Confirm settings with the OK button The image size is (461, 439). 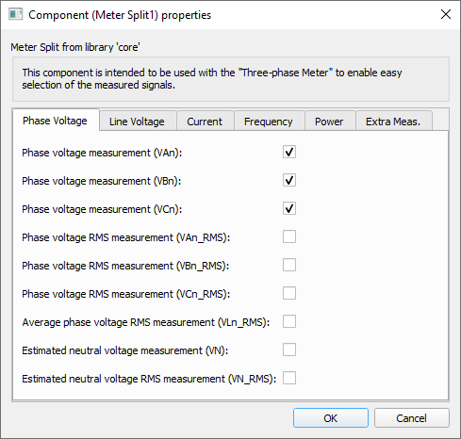(x=331, y=418)
